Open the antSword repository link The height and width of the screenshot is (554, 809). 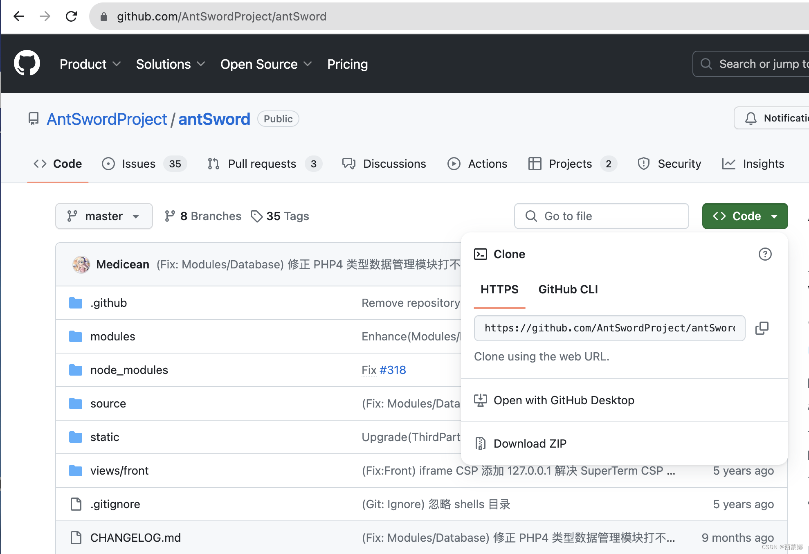[214, 119]
